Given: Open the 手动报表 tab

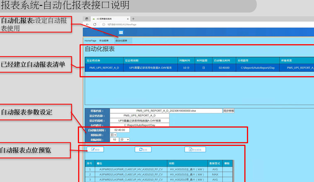Looking at the screenshot, I should (x=104, y=41).
